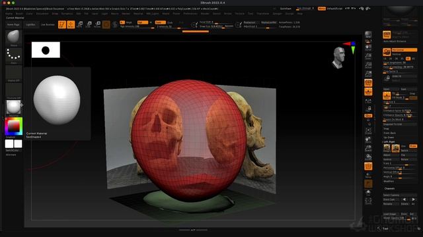Viewport: 423px width, 237px height.
Task: Toggle Live Boolean
Action: [48, 25]
